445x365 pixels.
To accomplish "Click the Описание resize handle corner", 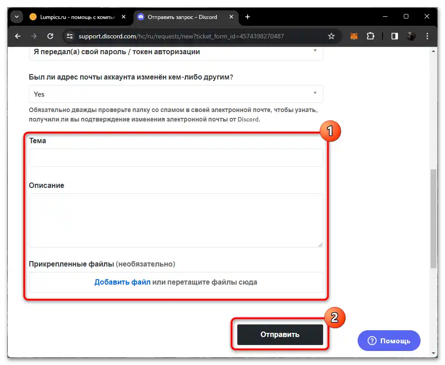I will (x=321, y=245).
